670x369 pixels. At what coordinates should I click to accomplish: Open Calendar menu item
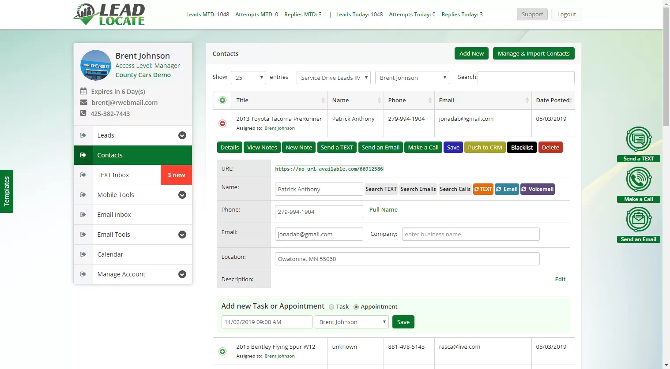click(133, 254)
